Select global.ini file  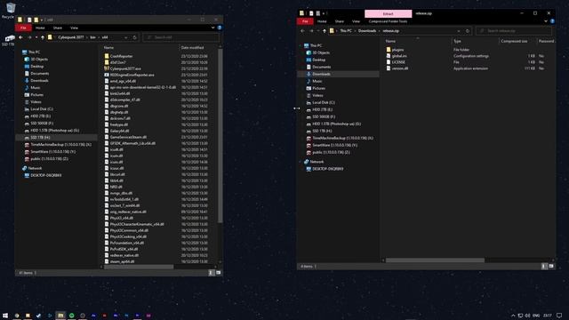(397, 56)
